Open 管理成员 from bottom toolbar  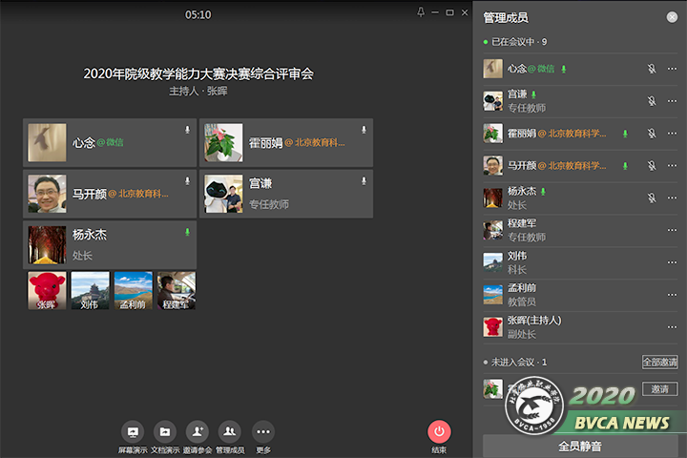(230, 431)
